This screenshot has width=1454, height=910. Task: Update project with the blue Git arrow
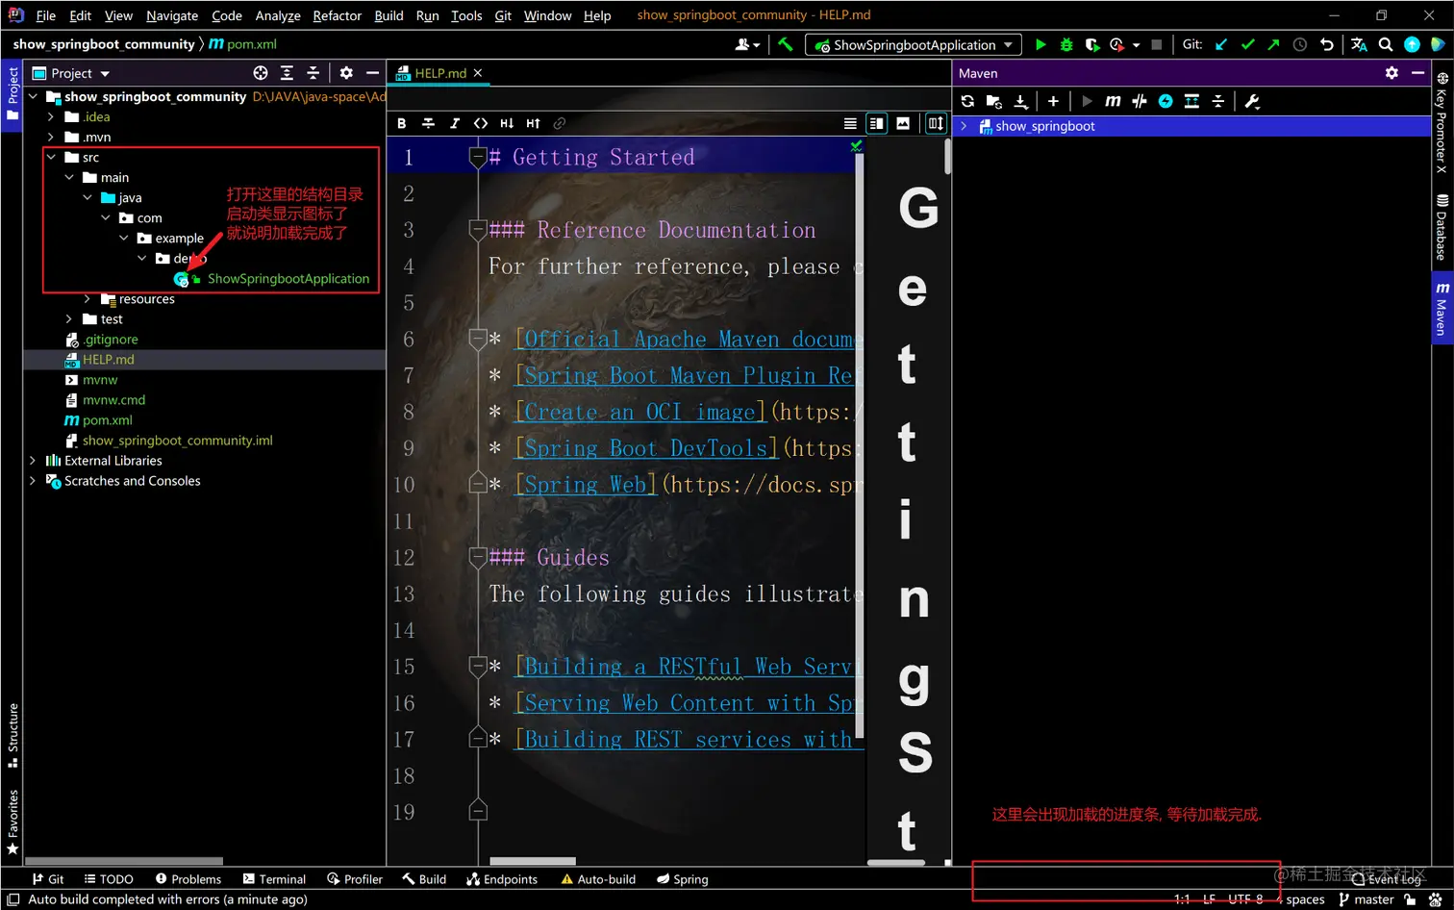(x=1221, y=44)
